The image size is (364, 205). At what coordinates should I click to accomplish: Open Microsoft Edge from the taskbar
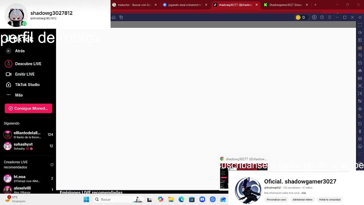coord(181,200)
